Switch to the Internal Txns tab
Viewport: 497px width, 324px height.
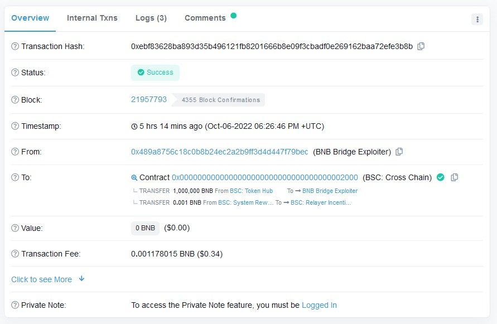click(x=92, y=18)
